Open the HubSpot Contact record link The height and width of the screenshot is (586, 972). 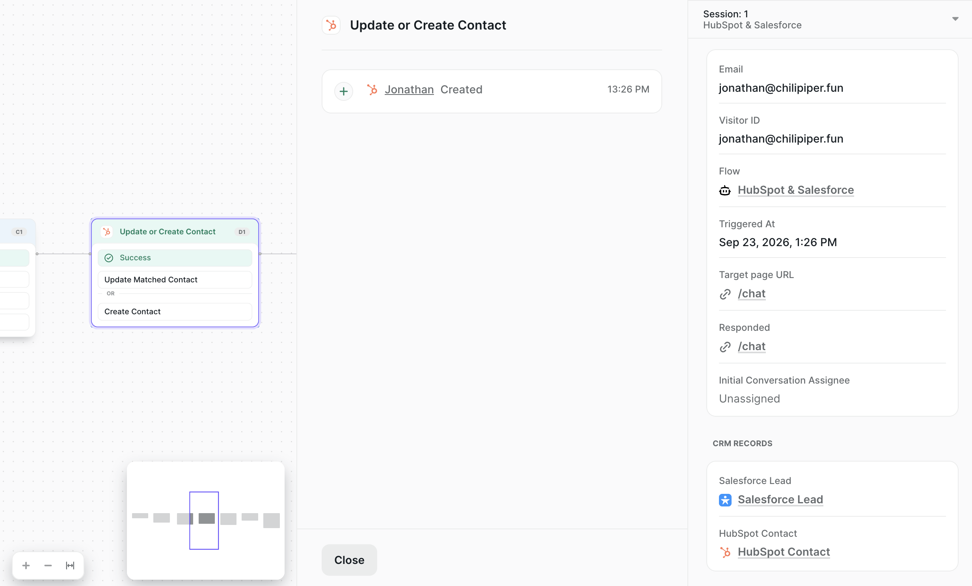point(784,552)
